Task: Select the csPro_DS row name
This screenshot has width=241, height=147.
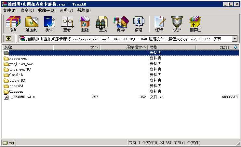Action: pos(17,81)
